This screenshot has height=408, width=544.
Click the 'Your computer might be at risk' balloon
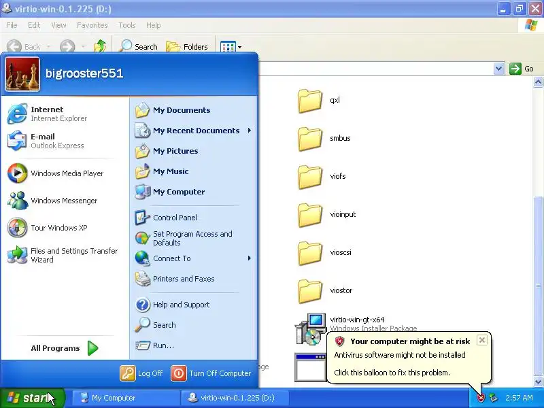coord(409,358)
